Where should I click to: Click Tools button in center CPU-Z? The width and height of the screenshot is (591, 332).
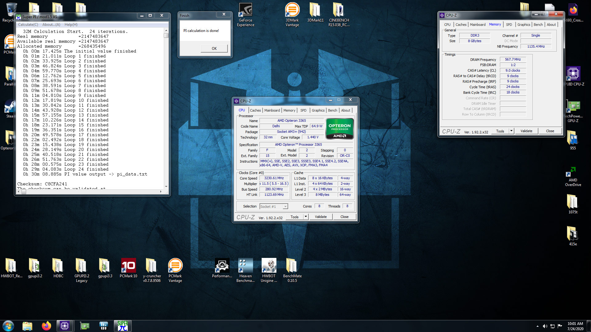pos(294,217)
